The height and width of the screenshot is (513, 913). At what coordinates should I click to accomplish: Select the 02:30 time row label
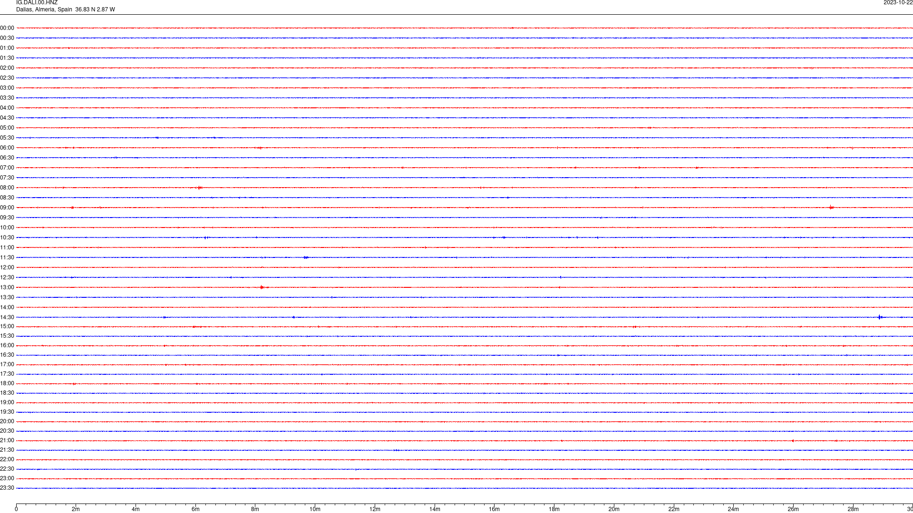pyautogui.click(x=7, y=78)
